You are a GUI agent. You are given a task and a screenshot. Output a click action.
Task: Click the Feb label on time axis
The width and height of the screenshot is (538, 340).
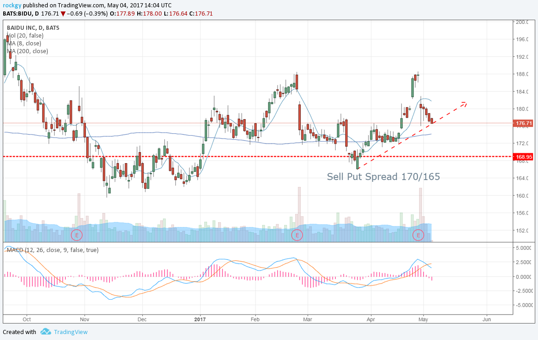pos(255,319)
